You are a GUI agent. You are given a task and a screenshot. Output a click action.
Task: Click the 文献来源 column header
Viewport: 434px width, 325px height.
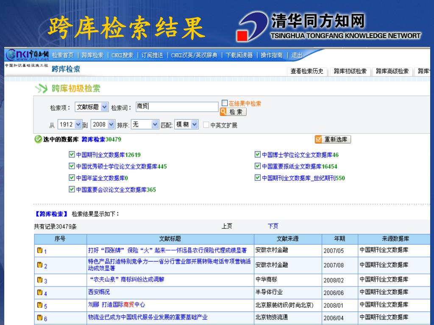(x=288, y=239)
